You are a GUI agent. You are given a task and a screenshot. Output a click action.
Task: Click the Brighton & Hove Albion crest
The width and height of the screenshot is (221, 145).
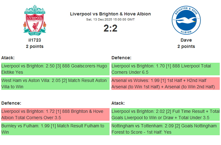tap(186, 20)
